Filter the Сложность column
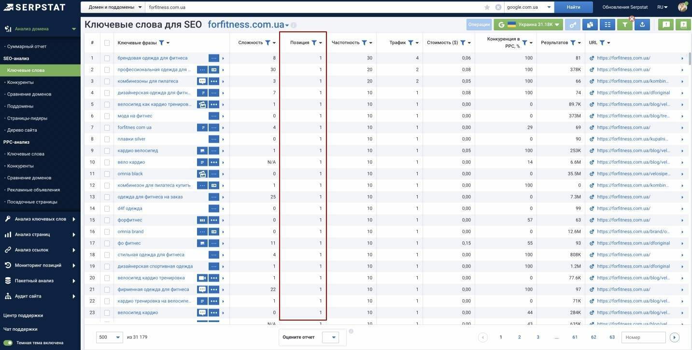The height and width of the screenshot is (350, 692). click(x=268, y=42)
